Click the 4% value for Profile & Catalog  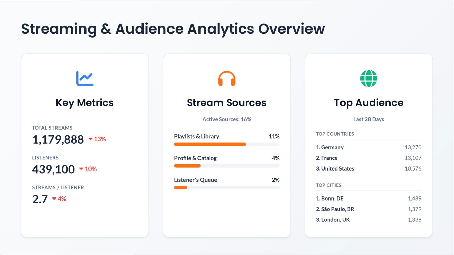[276, 158]
